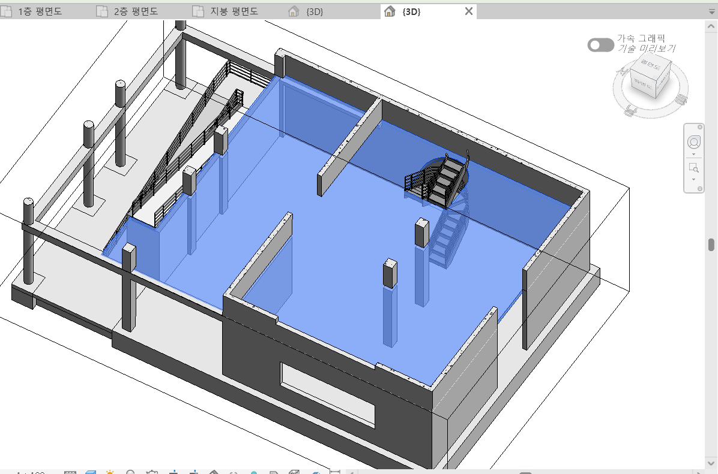Close the active {3D} view tab

point(469,11)
